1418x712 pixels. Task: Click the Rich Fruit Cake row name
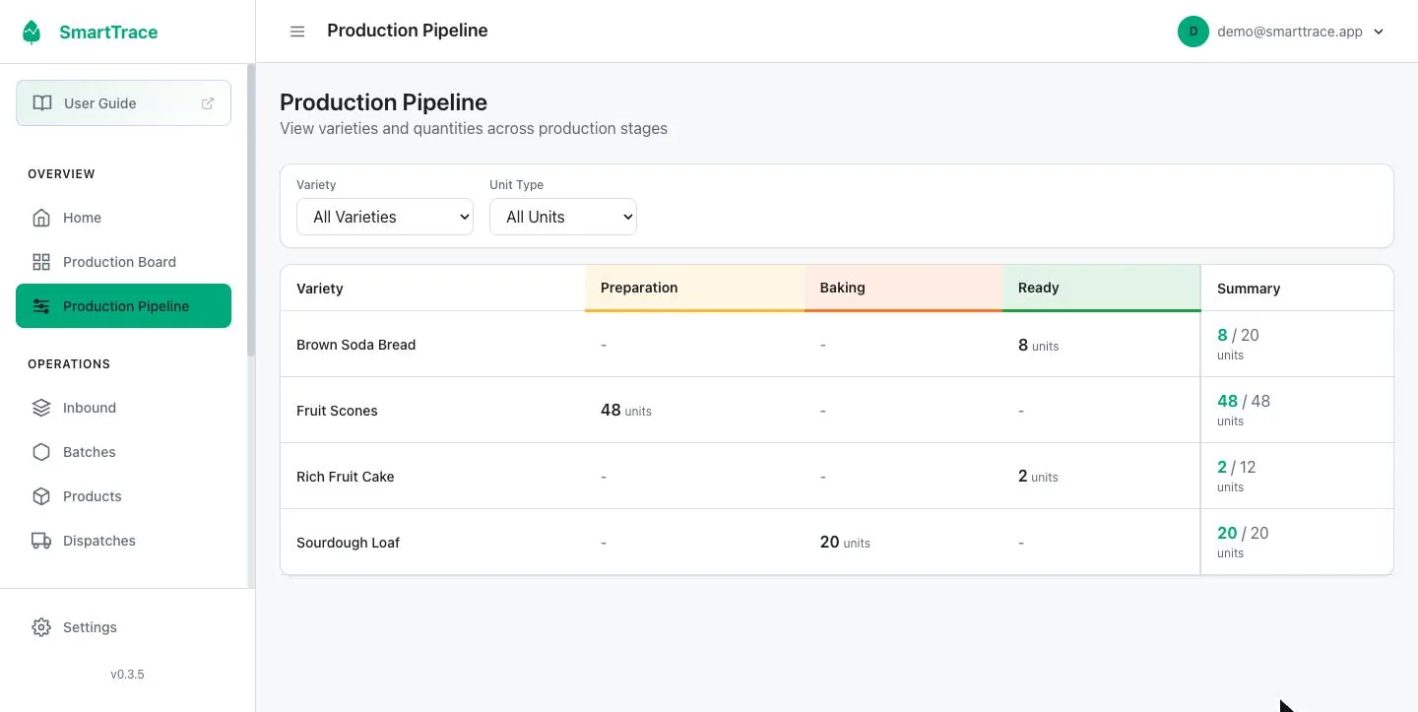[x=345, y=477]
